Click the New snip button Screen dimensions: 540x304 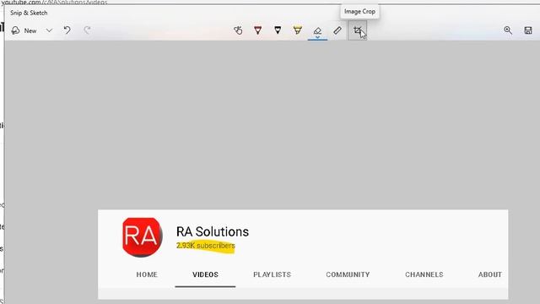[24, 30]
